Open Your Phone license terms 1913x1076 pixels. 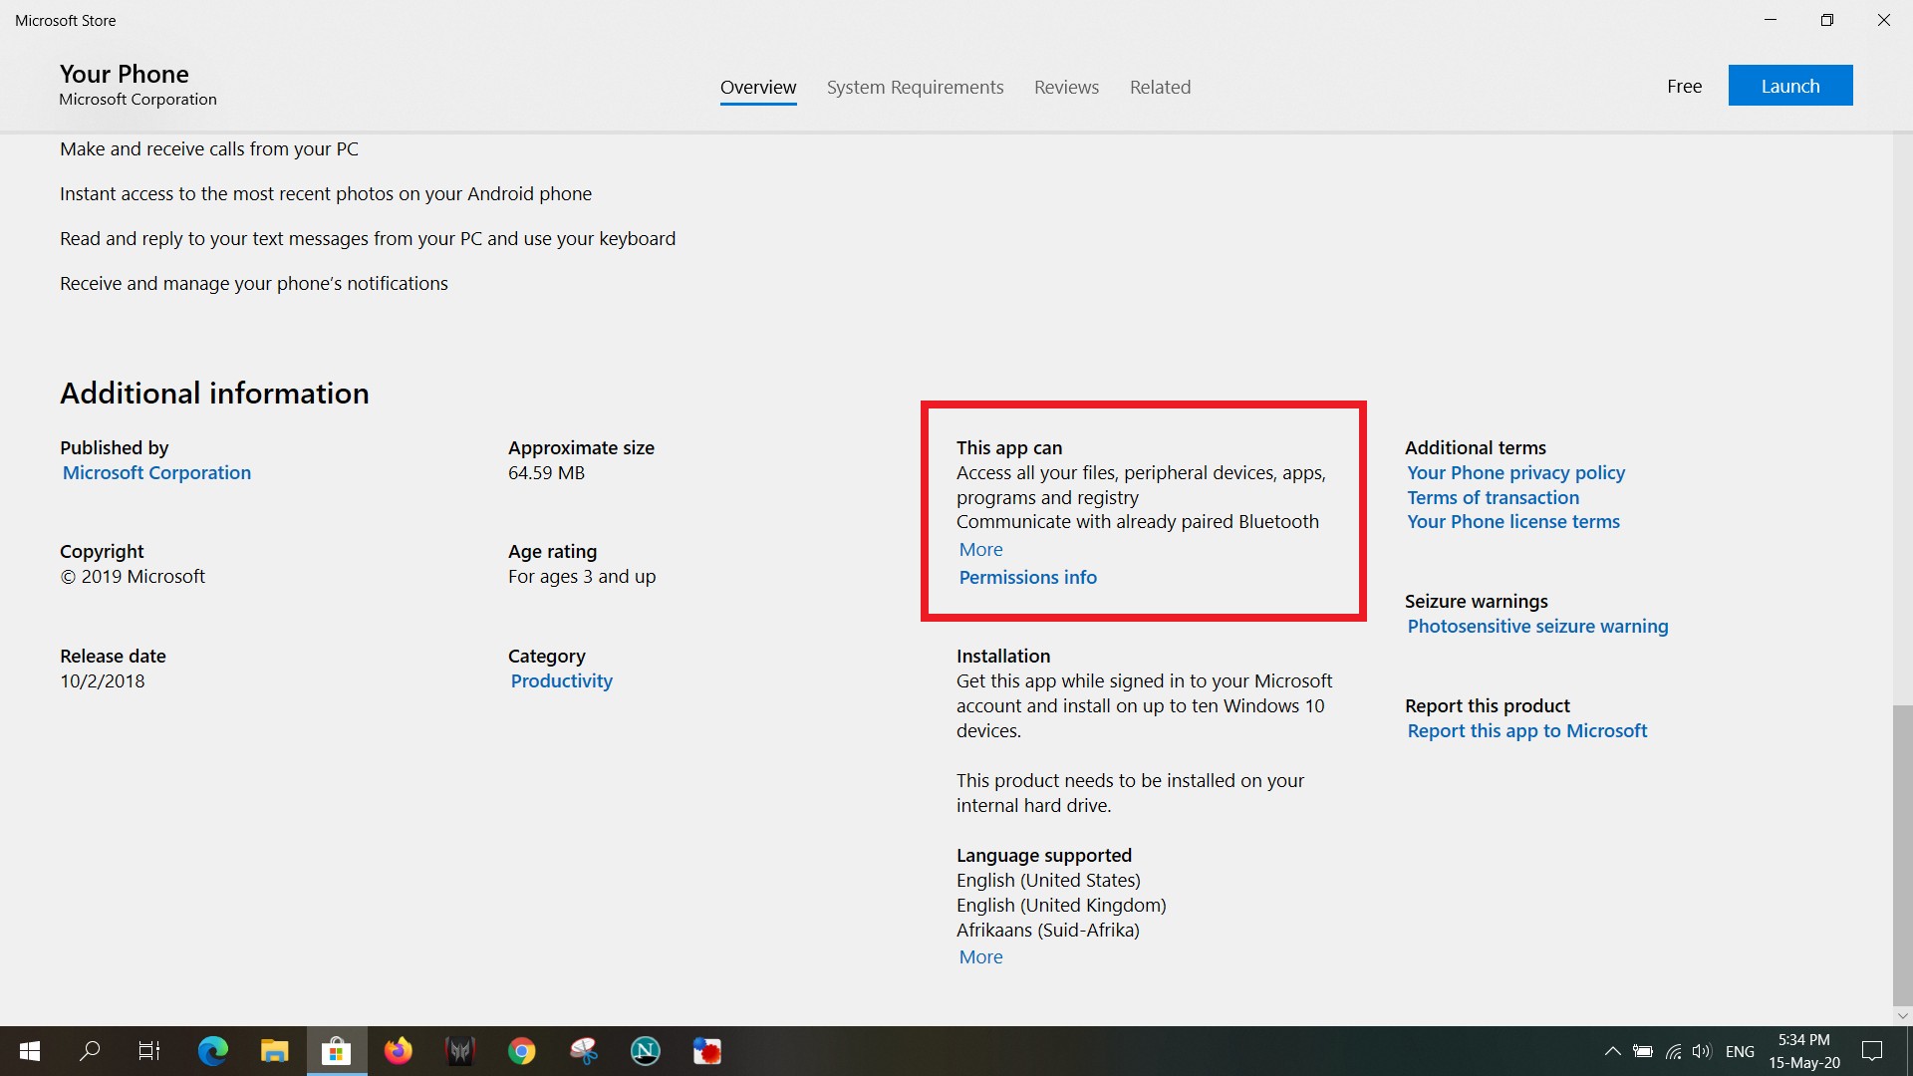tap(1512, 522)
